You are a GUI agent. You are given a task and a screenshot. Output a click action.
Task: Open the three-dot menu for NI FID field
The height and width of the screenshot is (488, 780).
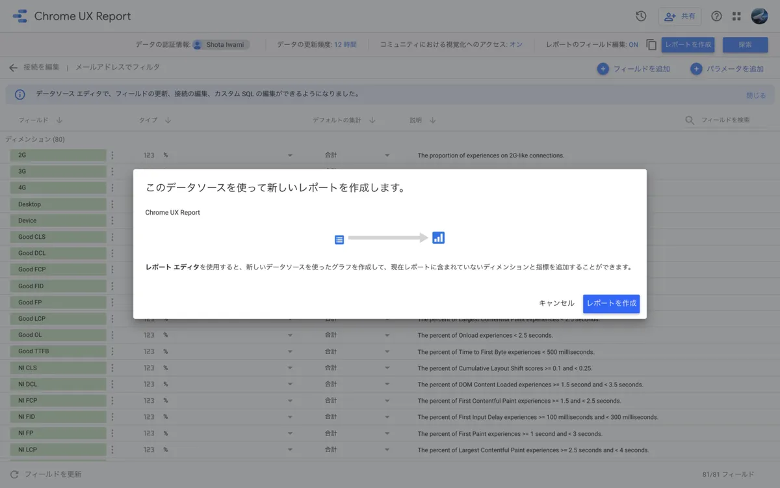(112, 417)
